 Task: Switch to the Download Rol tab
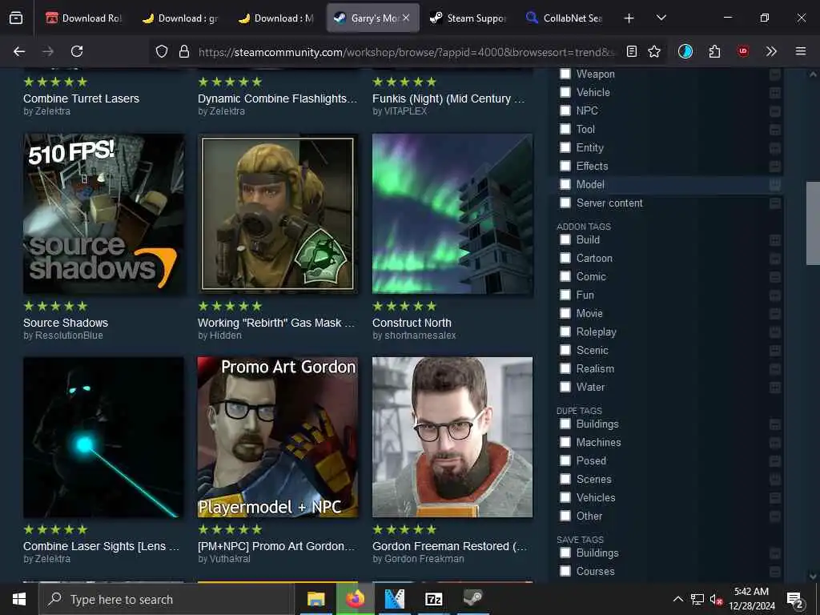pos(83,18)
